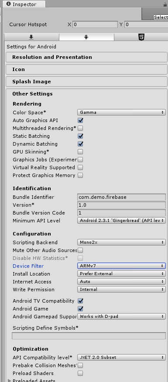The width and height of the screenshot is (168, 382).
Task: Click the Bundle Identifier text field
Action: pos(121,197)
